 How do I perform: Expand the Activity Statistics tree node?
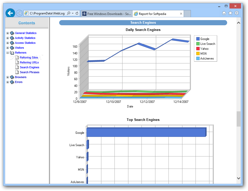pos(7,38)
